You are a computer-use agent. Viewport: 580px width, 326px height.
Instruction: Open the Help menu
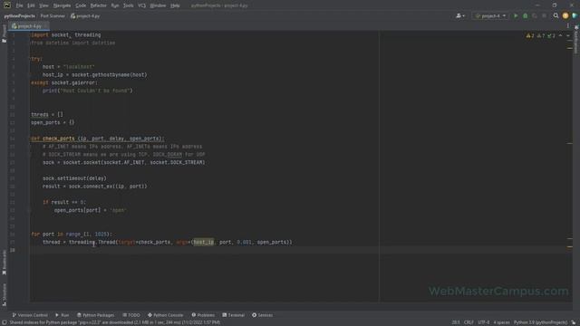pyautogui.click(x=175, y=5)
